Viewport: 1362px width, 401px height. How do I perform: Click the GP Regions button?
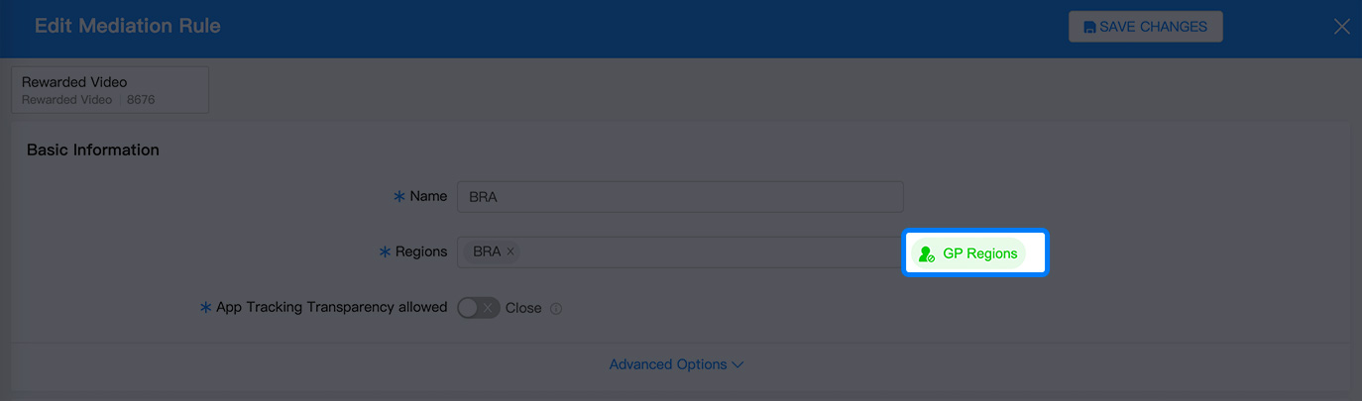pyautogui.click(x=967, y=253)
